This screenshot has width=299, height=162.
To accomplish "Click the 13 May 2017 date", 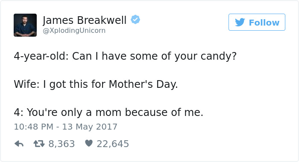I will pos(90,127).
